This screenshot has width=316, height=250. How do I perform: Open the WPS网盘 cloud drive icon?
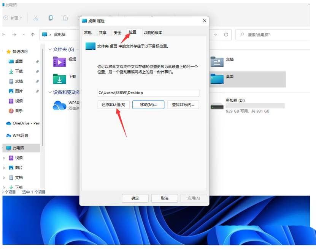pyautogui.click(x=59, y=105)
